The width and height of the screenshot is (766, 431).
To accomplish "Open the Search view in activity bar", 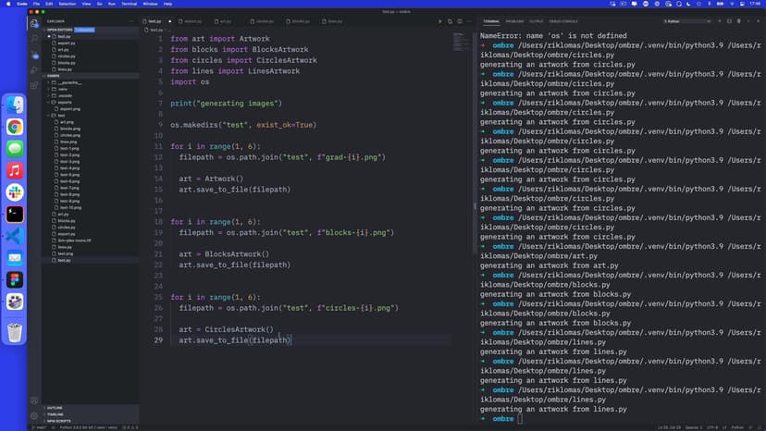I will coord(34,38).
